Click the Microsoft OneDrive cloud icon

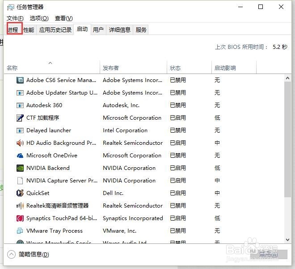pos(20,156)
